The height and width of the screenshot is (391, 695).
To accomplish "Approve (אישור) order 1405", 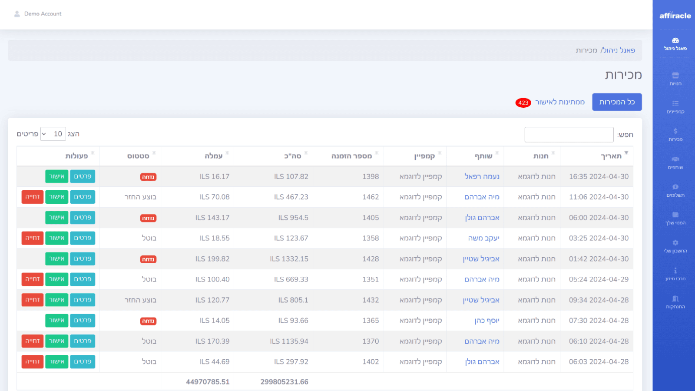I will (x=57, y=218).
